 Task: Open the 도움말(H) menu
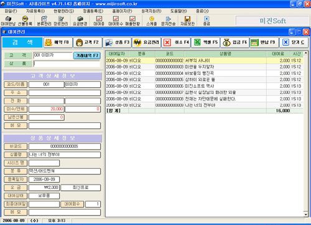pos(179,11)
